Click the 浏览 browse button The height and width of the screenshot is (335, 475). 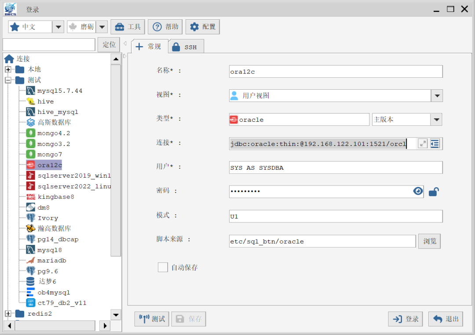[430, 241]
